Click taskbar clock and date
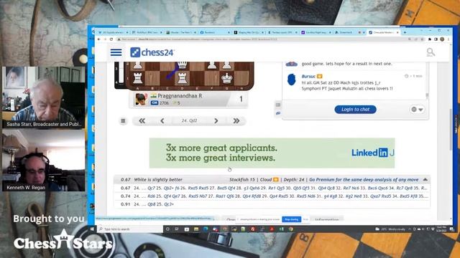The width and height of the screenshot is (460, 258). [441, 229]
